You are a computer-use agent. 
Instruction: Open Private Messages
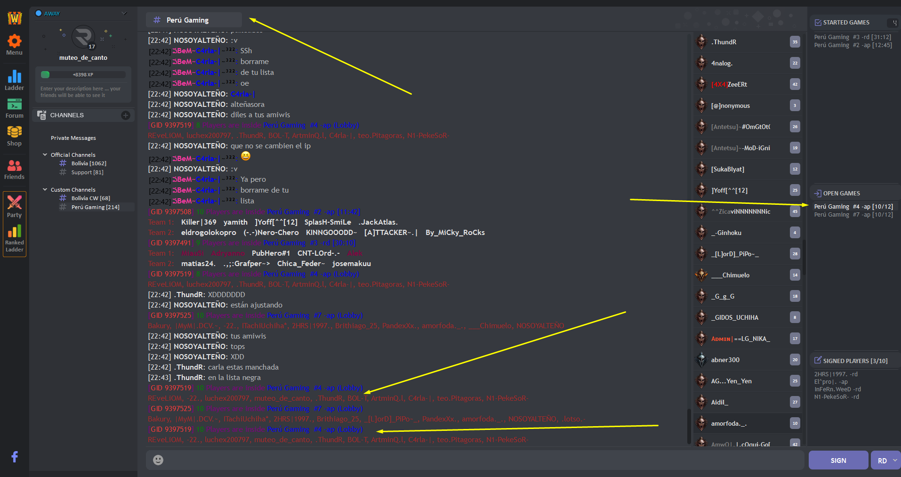point(73,138)
